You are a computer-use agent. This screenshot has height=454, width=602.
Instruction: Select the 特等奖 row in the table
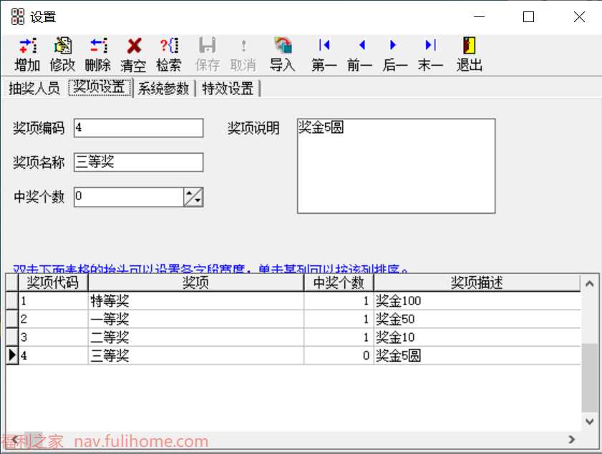(x=195, y=301)
